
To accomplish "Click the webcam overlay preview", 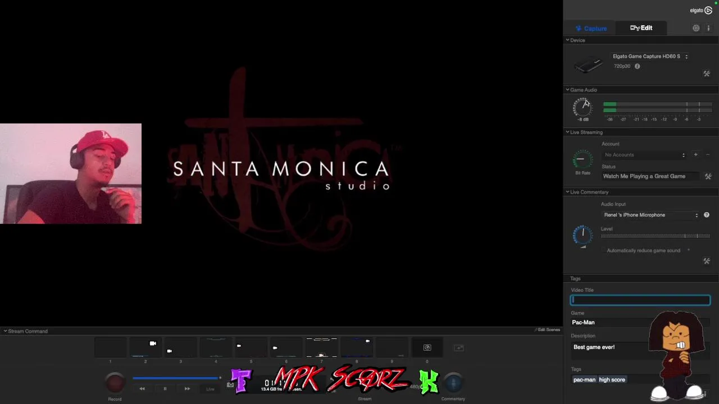I will [71, 174].
